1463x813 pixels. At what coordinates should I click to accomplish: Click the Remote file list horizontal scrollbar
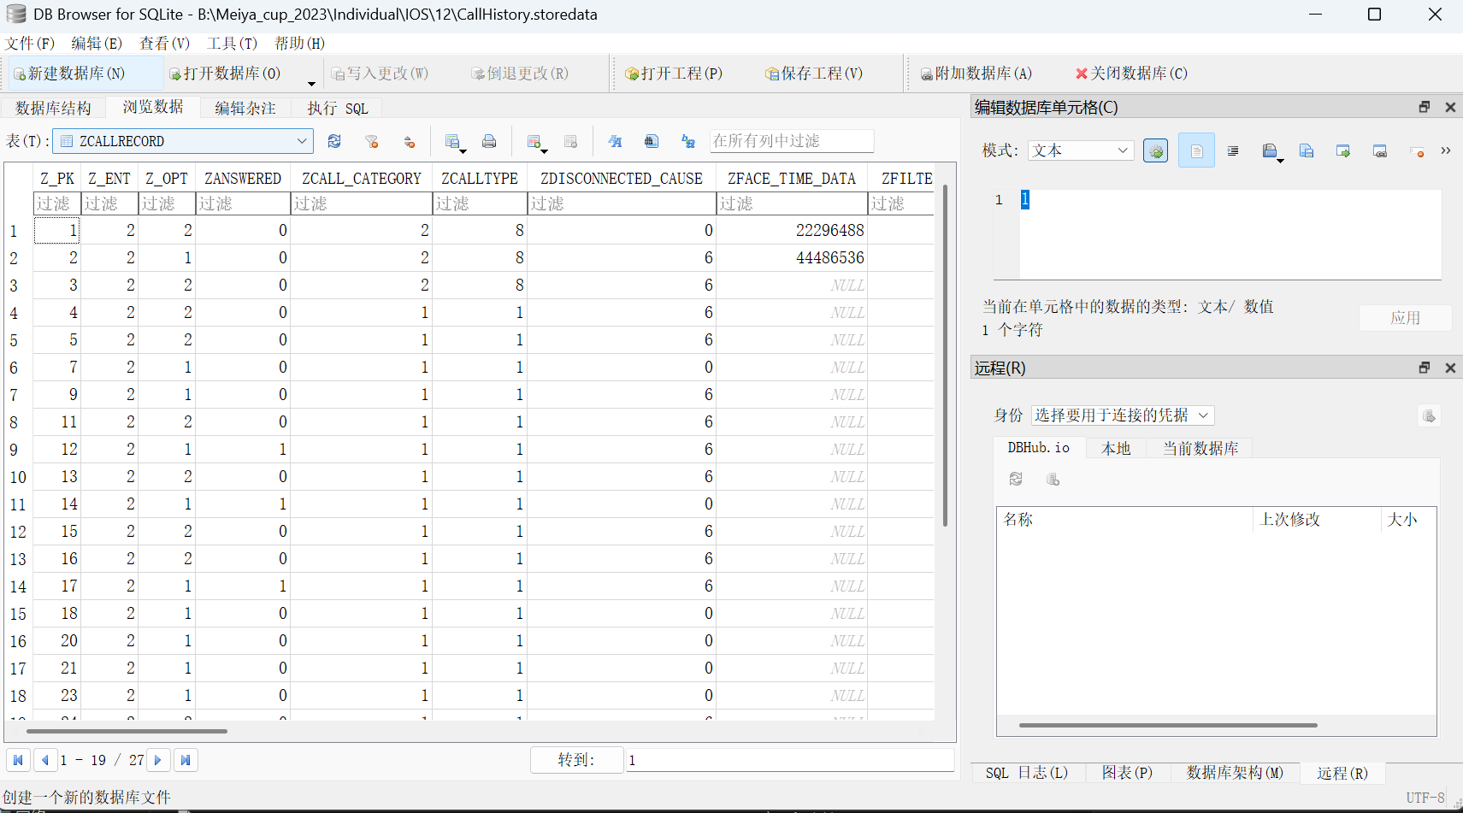1168,725
